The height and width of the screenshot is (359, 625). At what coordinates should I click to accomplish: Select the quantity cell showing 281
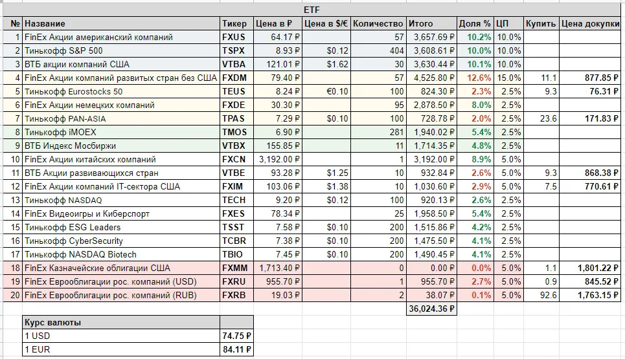(378, 132)
